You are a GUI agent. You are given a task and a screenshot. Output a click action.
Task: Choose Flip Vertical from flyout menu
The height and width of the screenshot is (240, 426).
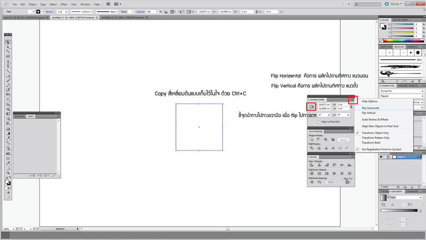pos(368,113)
